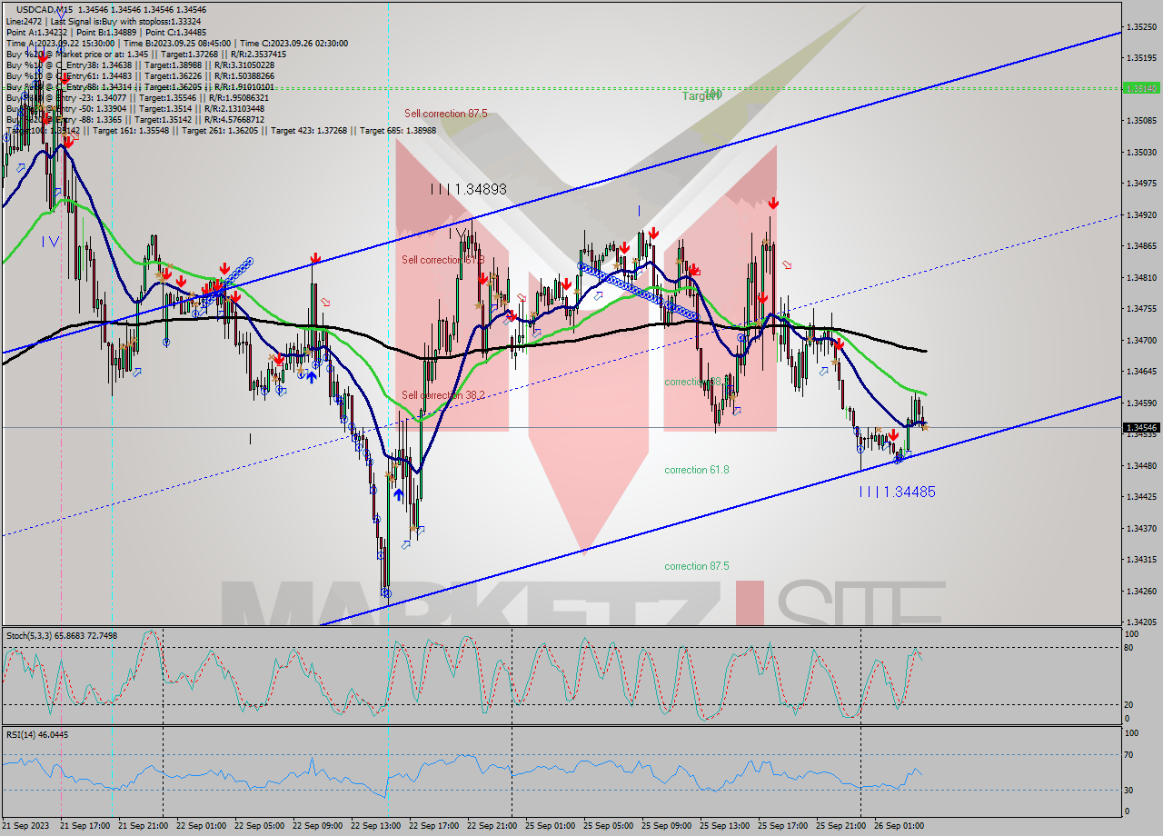Click the 1.34755 price axis value

pyautogui.click(x=1140, y=308)
